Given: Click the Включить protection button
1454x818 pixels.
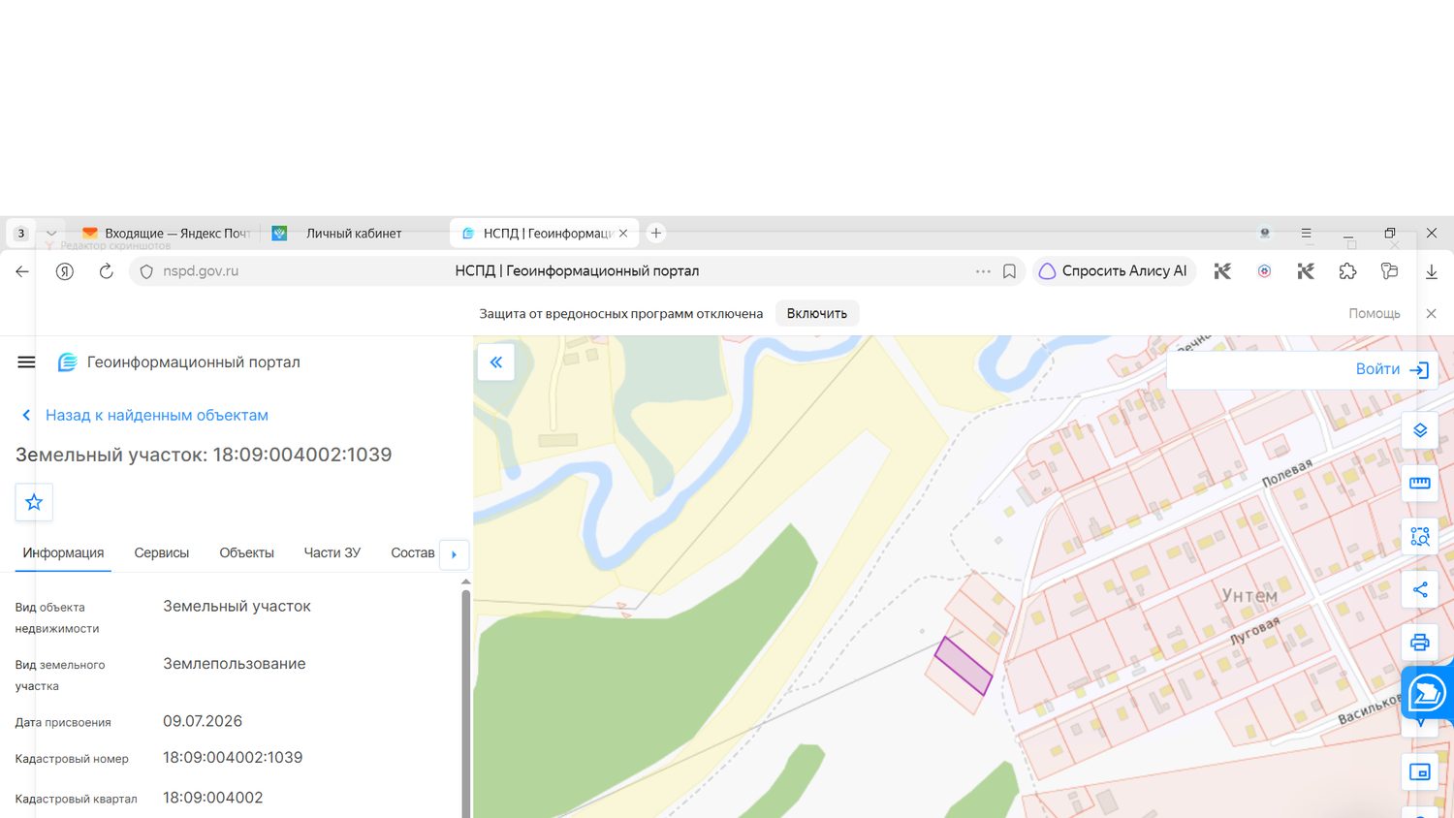Looking at the screenshot, I should point(817,313).
